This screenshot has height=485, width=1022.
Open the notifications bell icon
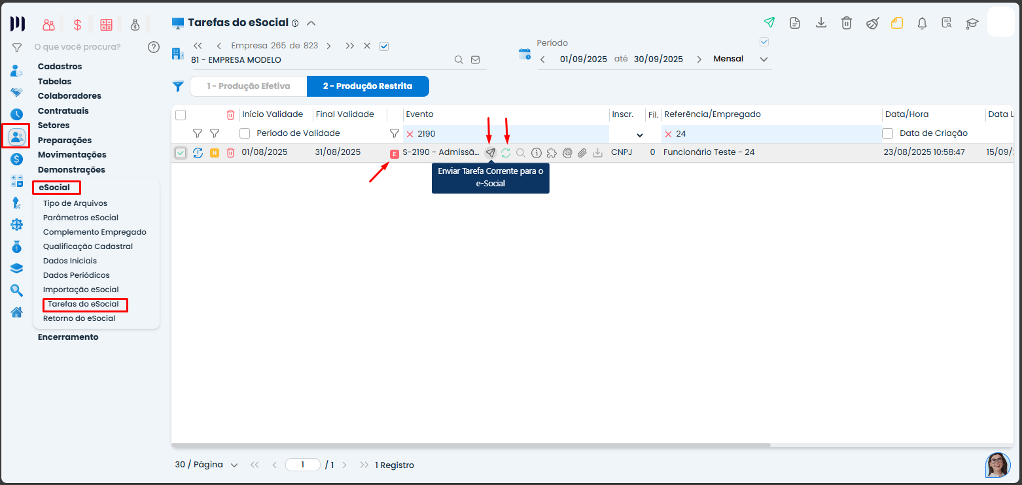click(x=922, y=23)
